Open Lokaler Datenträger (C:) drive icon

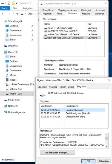7,84
